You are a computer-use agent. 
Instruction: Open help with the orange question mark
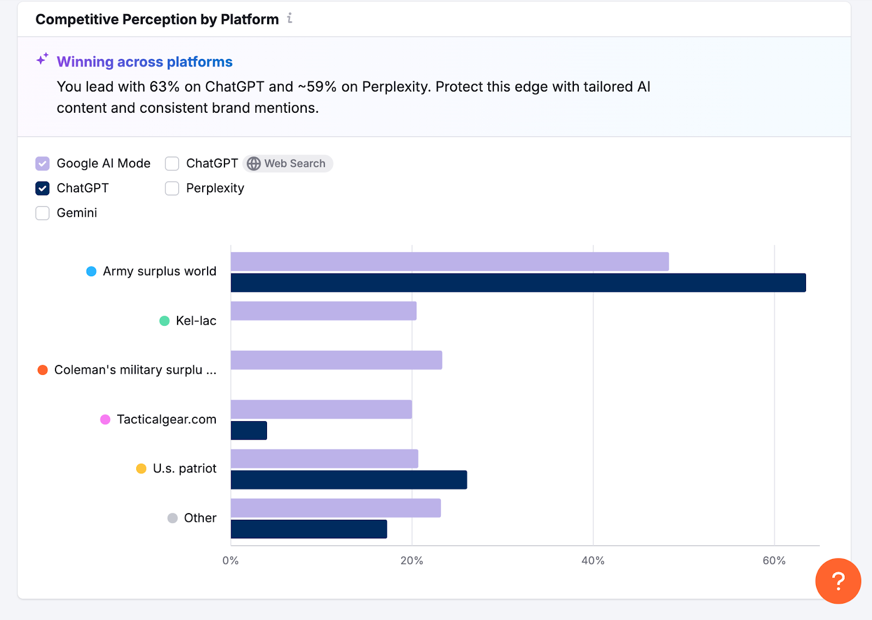[x=838, y=581]
